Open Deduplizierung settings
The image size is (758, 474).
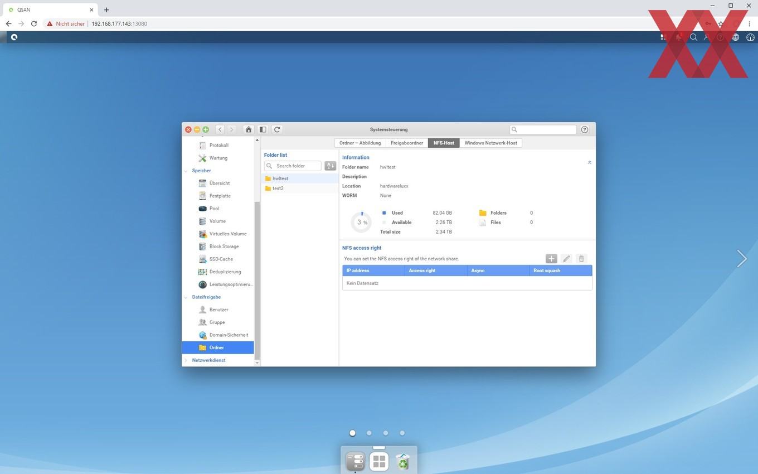(x=225, y=272)
